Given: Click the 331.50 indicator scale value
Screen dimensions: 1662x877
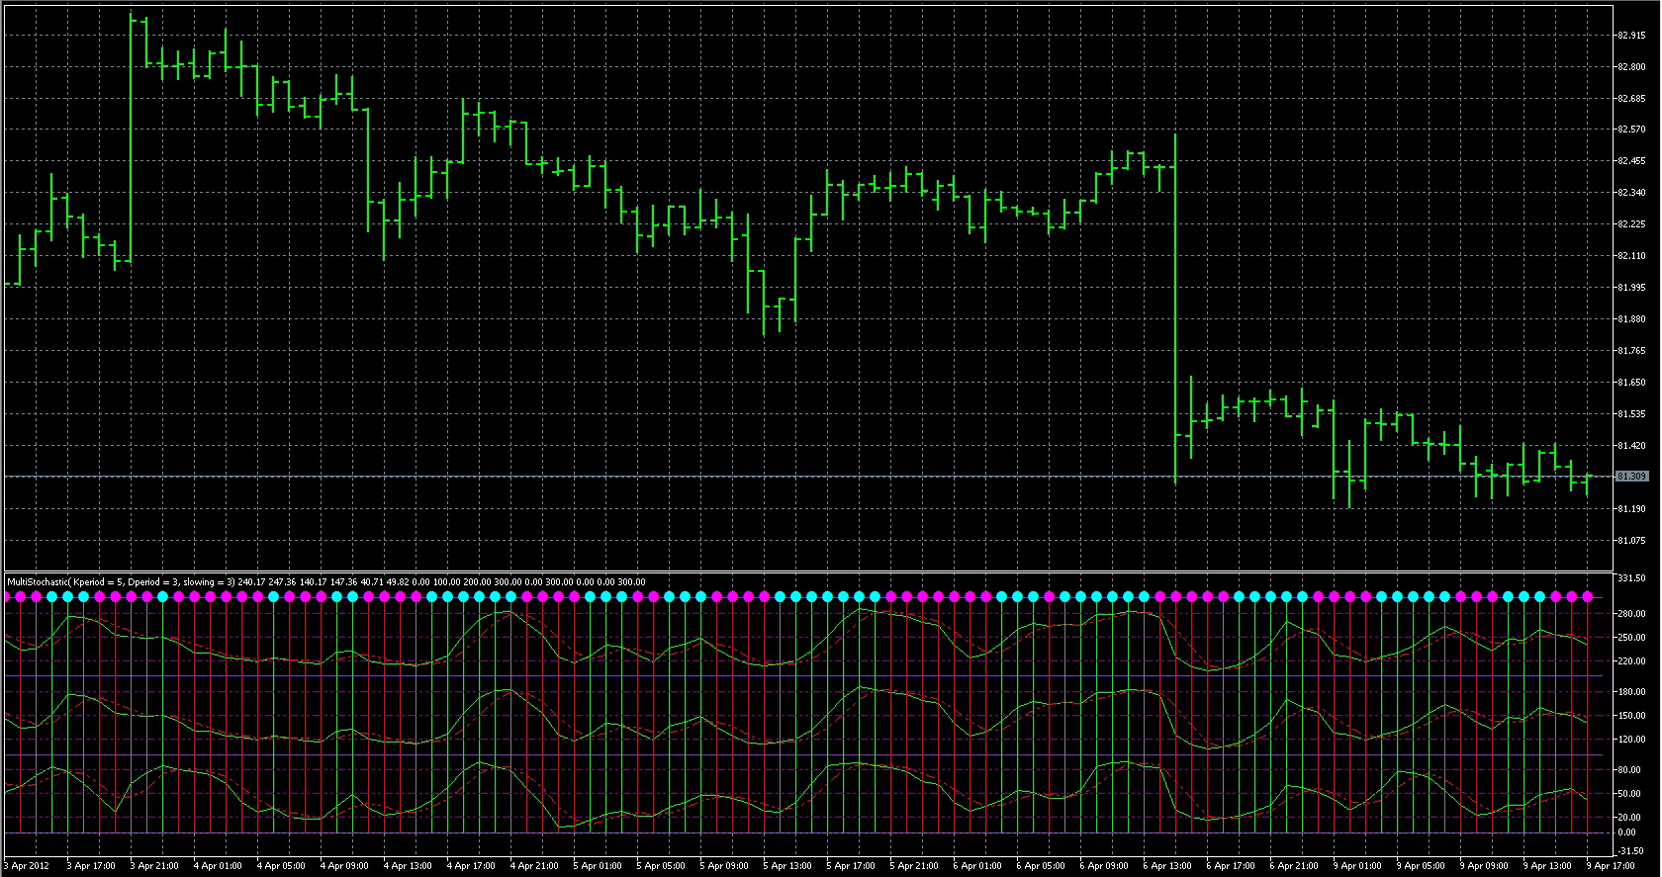Looking at the screenshot, I should click(x=1631, y=578).
